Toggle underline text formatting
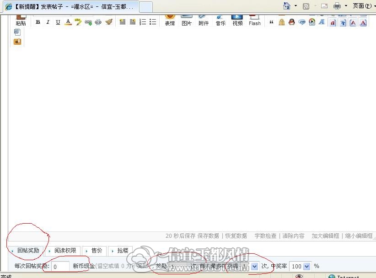 (x=58, y=22)
